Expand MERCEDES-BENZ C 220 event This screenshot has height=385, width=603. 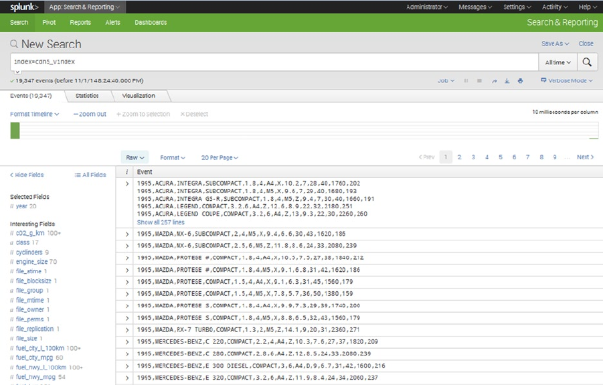click(127, 342)
